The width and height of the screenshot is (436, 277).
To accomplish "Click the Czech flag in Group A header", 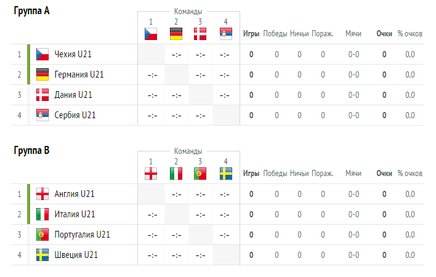I will (151, 34).
